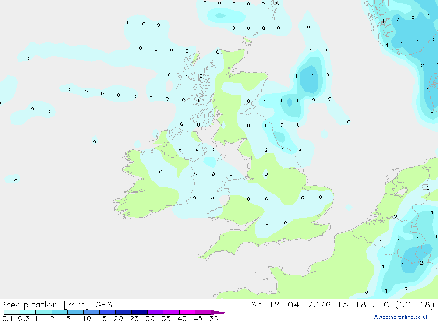The image size is (438, 321).
Task: Click the "3" value in North Sea blob
Action: coord(312,75)
